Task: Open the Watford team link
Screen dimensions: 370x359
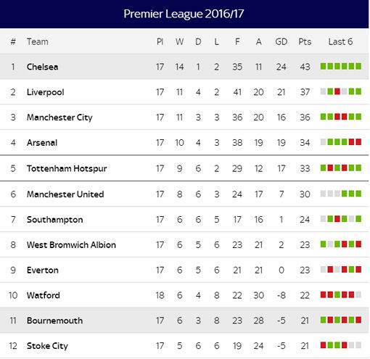Action: coord(44,295)
